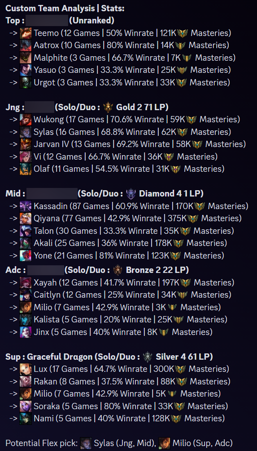
Task: Click mastery emblem next to Qiyana's 375K
Action: pos(193,219)
